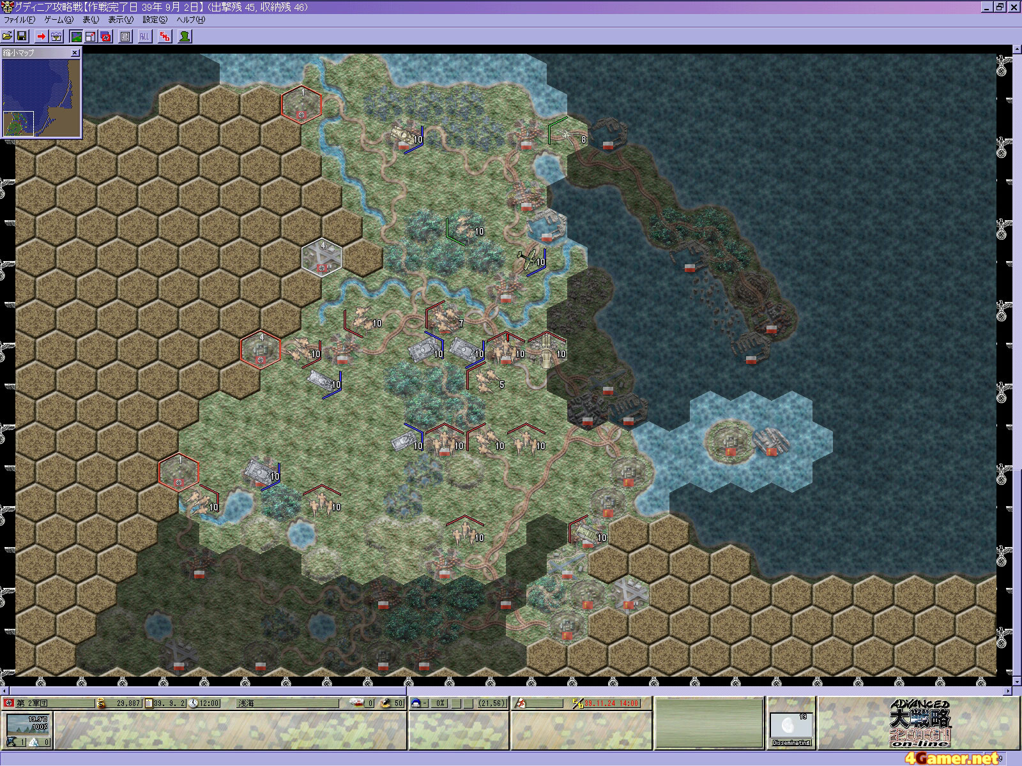Click the horizontal scrollbar right arrow
Screen dimensions: 1022x766
1009,691
